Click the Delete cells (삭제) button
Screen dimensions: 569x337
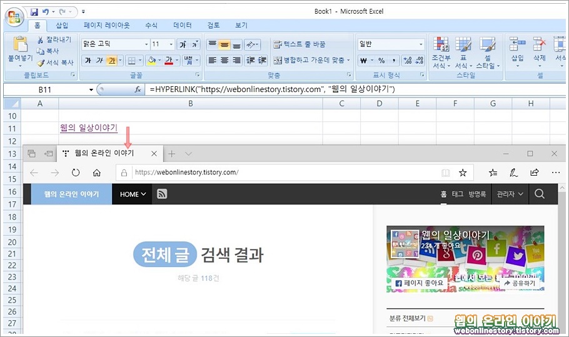(x=540, y=51)
